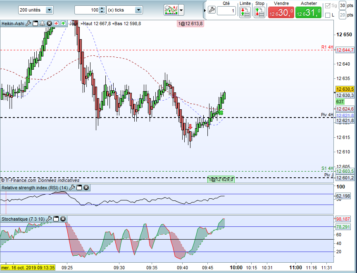This screenshot has height=273, width=357.
Task: Open RSI indicator settings wrench
Action: [72, 188]
